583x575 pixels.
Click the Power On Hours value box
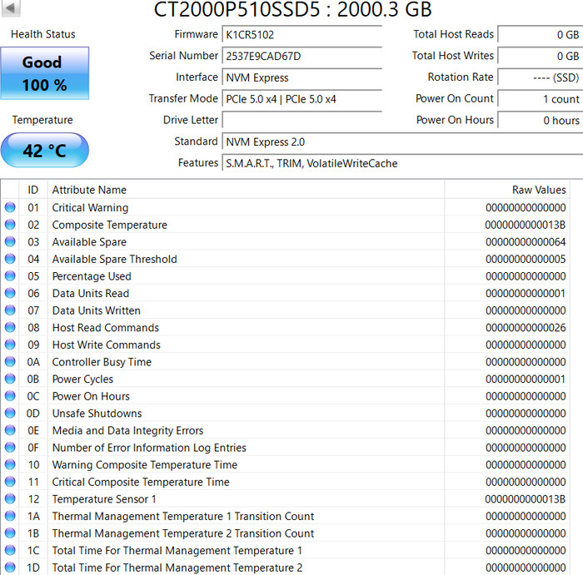pos(540,121)
